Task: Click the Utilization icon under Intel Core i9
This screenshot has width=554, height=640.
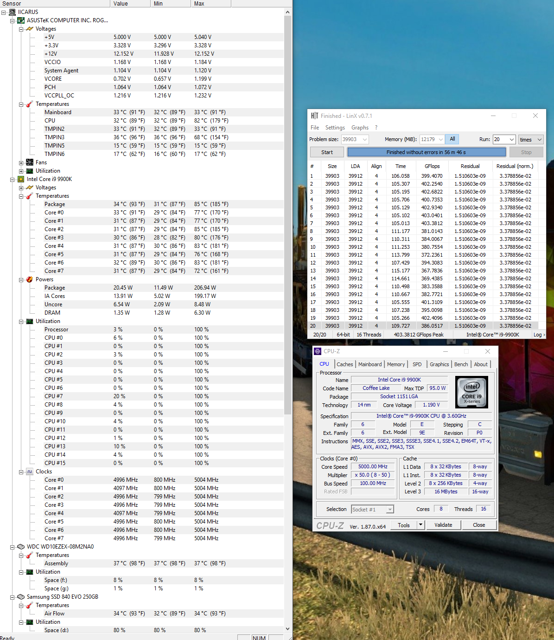Action: [x=30, y=321]
